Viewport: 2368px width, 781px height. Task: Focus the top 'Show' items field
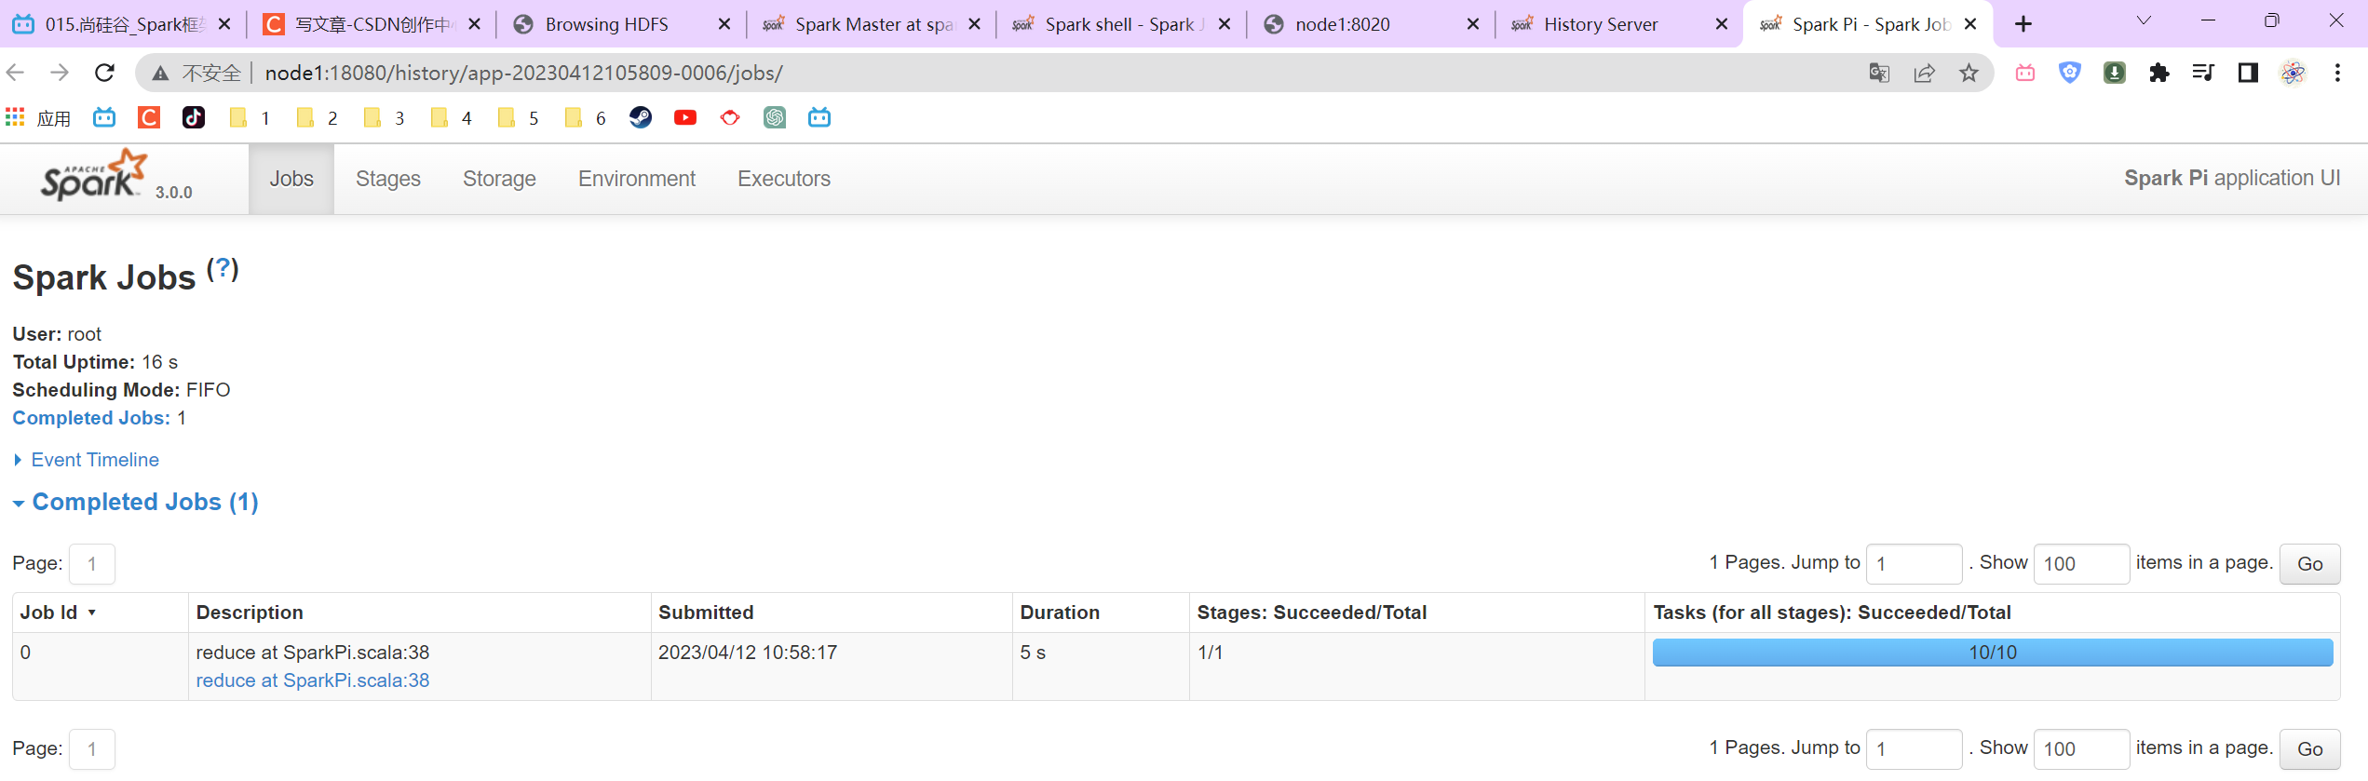2081,564
